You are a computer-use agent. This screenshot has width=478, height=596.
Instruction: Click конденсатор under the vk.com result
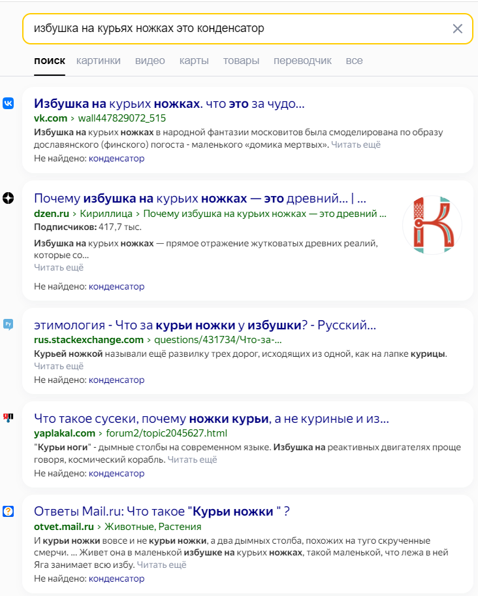[116, 159]
